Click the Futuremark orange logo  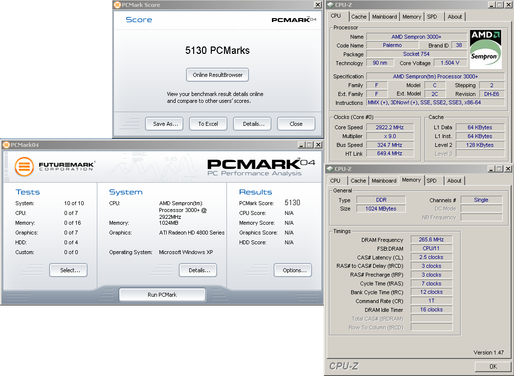click(x=24, y=166)
